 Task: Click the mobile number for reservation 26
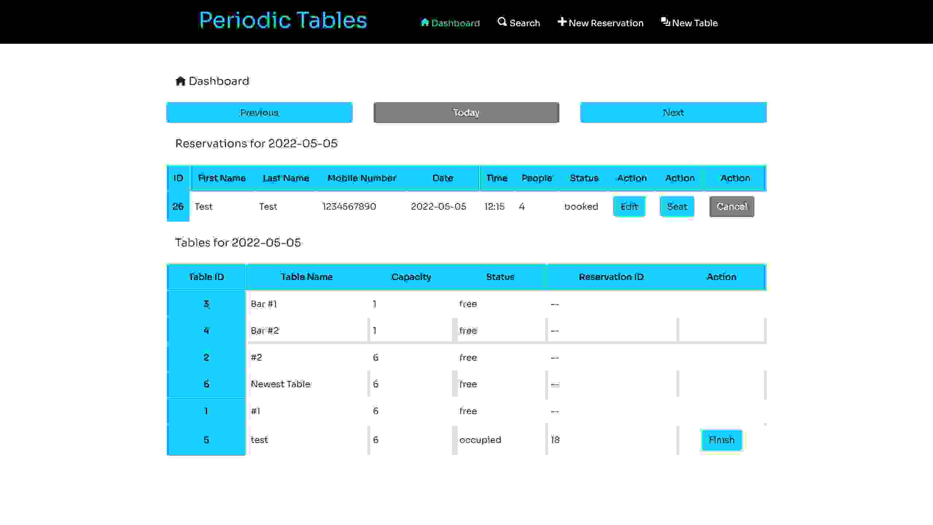pyautogui.click(x=349, y=206)
